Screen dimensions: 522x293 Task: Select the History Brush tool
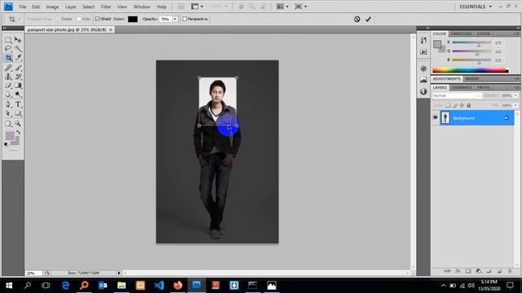pos(18,77)
